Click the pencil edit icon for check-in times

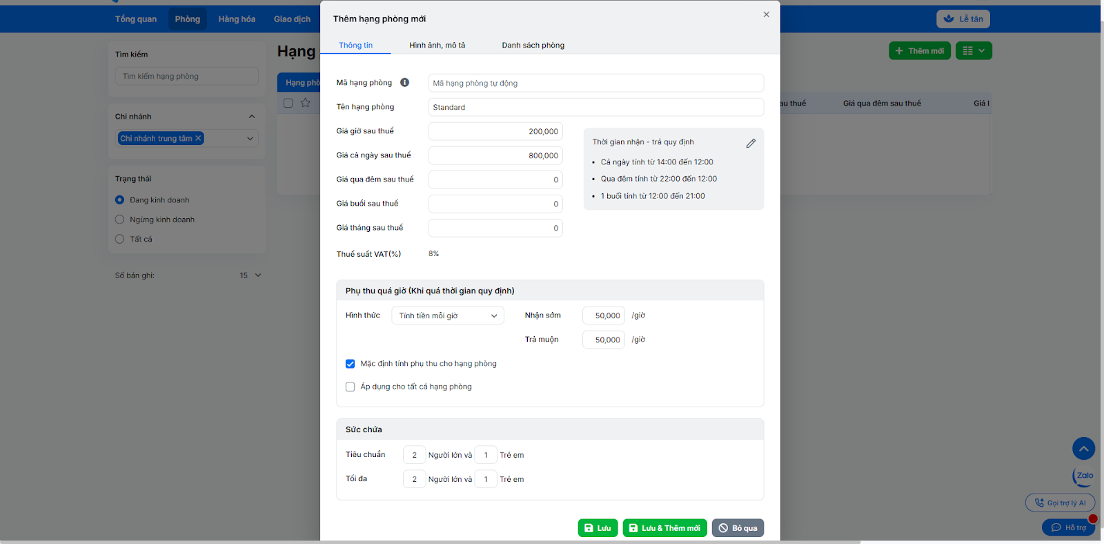point(751,144)
